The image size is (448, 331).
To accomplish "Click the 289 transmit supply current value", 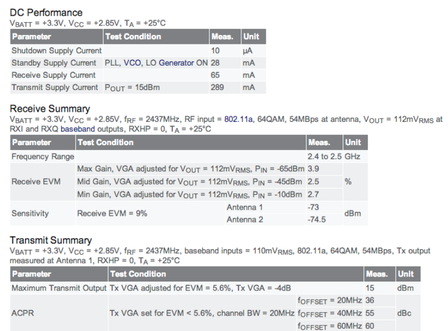I will [217, 87].
